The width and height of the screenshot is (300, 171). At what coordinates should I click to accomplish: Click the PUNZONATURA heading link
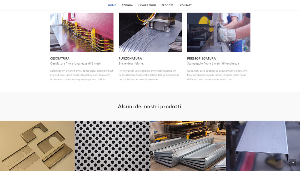tap(130, 58)
